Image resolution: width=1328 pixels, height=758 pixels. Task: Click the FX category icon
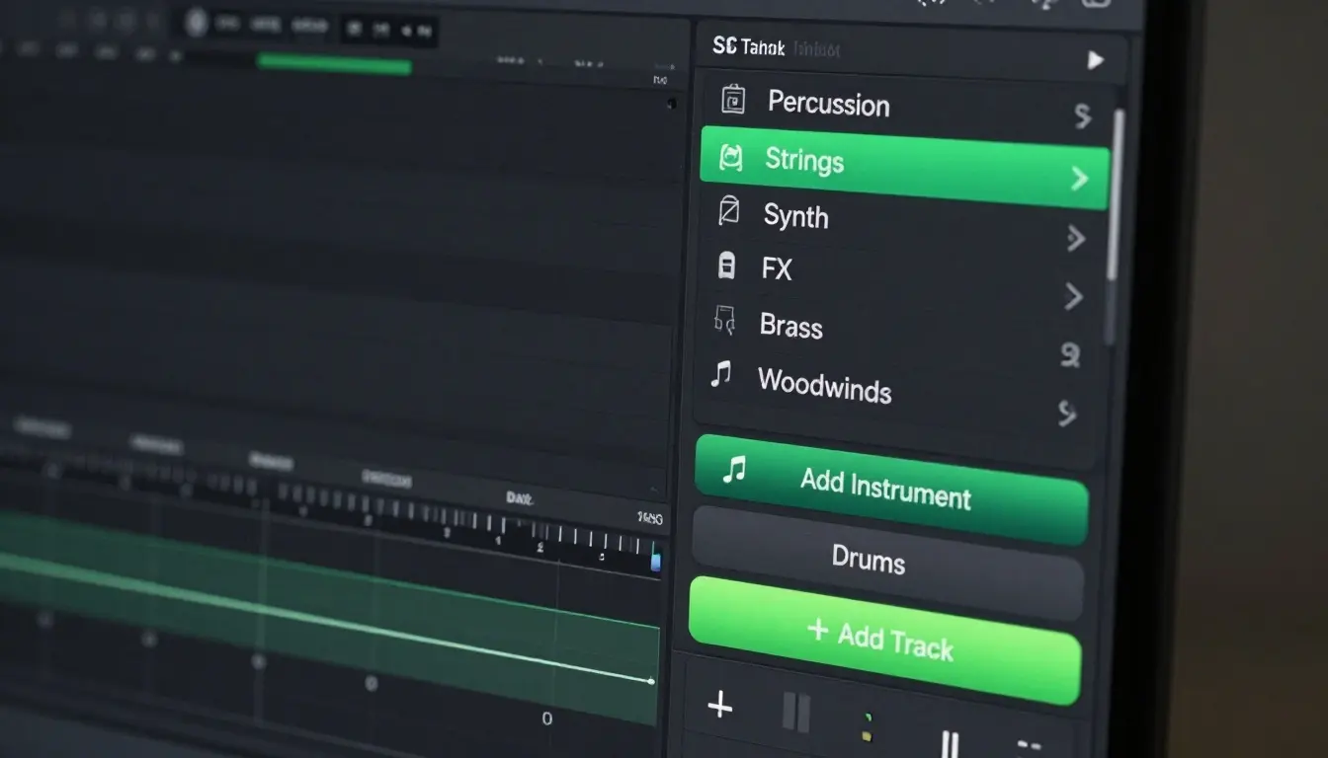click(x=728, y=265)
